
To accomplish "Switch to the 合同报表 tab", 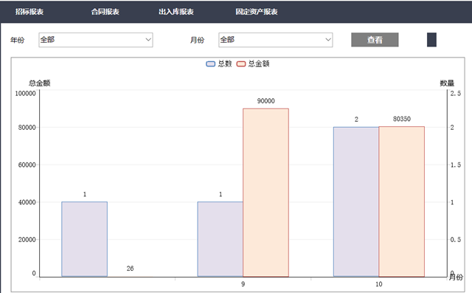I will coord(105,12).
